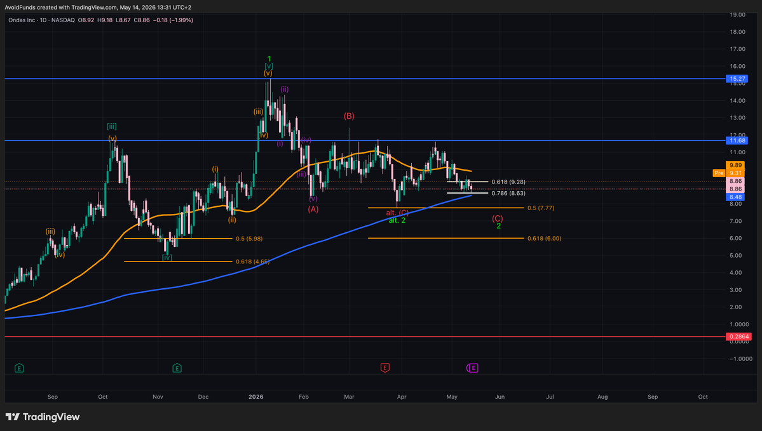Image resolution: width=762 pixels, height=431 pixels.
Task: Click the high value H9.18
Action: click(x=105, y=20)
